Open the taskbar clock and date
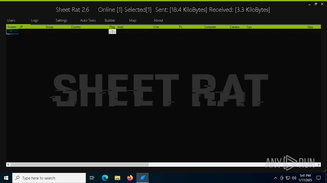 (x=305, y=178)
